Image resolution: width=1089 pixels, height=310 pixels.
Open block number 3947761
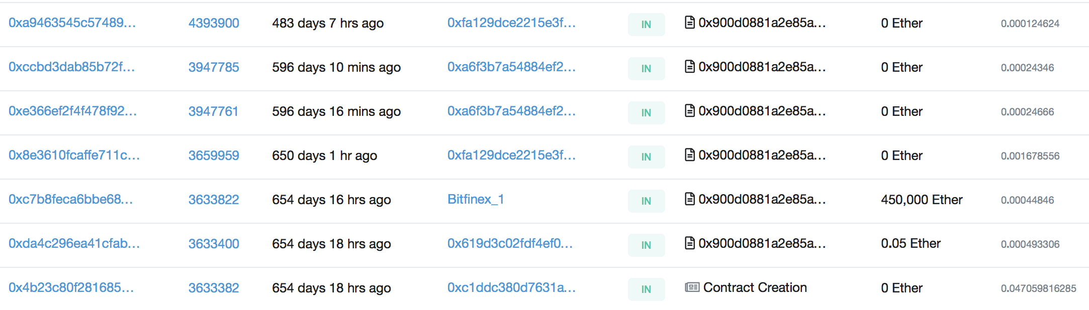[x=214, y=111]
